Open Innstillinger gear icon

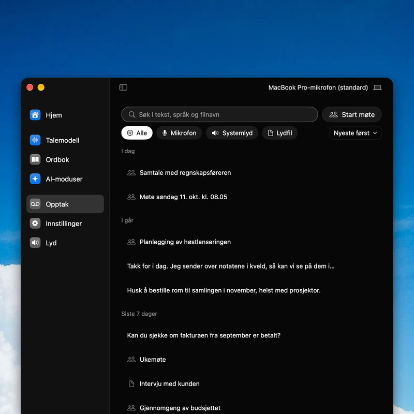pos(35,224)
